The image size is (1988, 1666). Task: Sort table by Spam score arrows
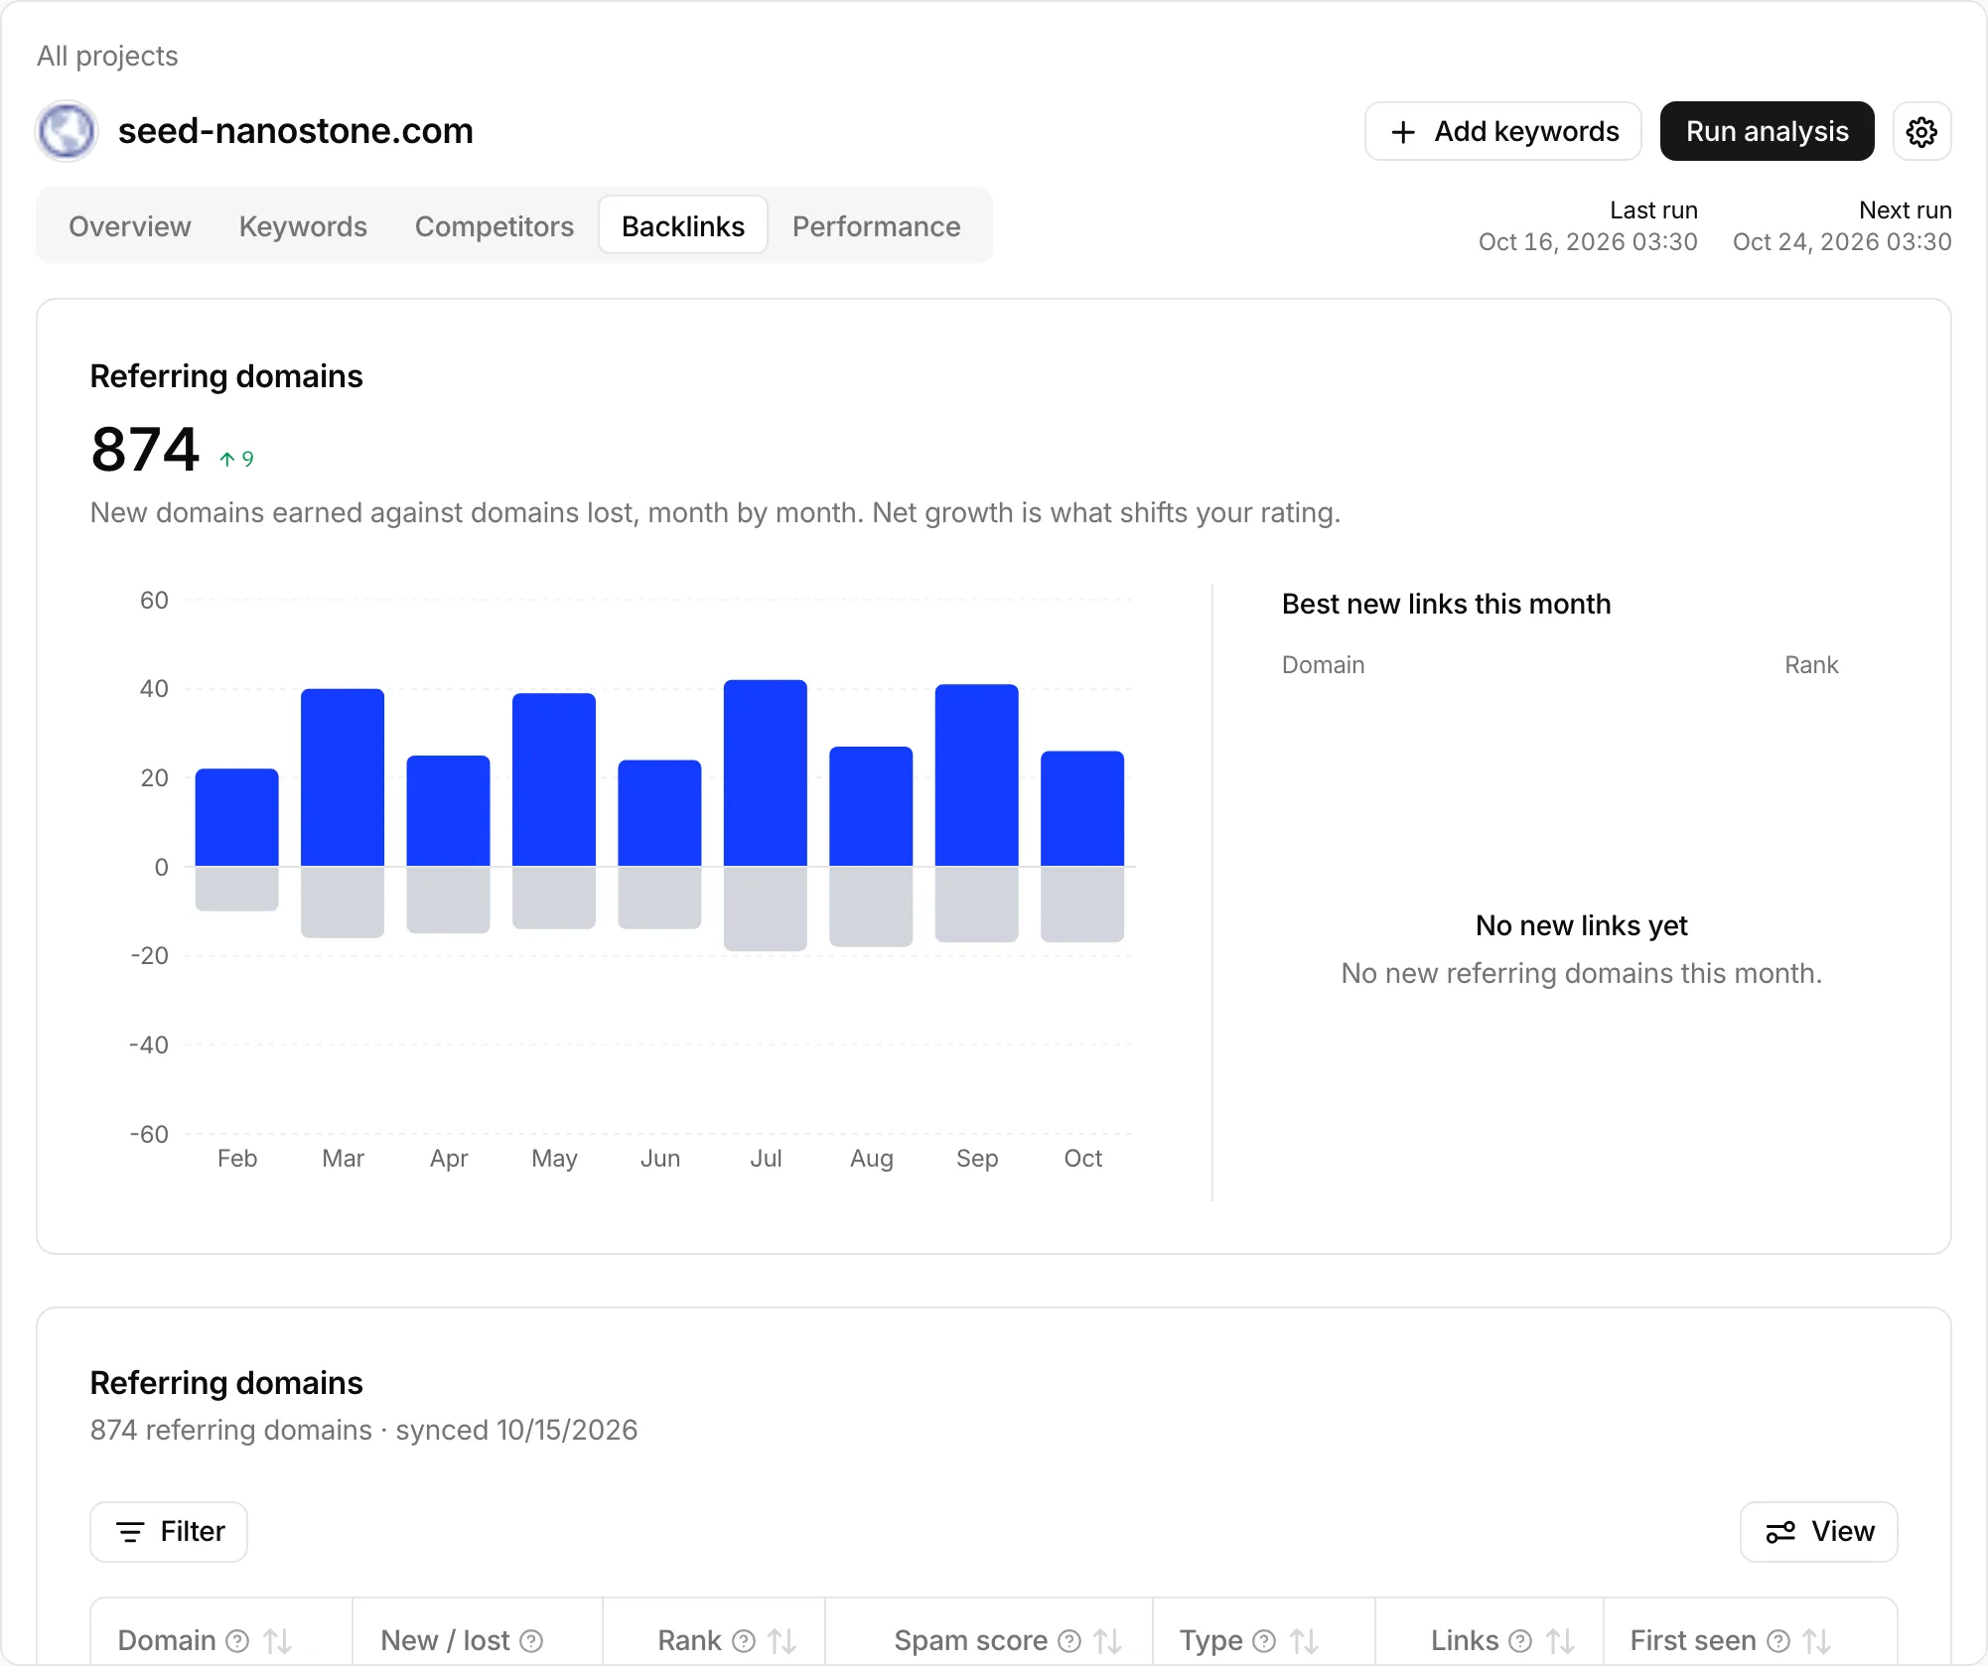coord(1108,1640)
